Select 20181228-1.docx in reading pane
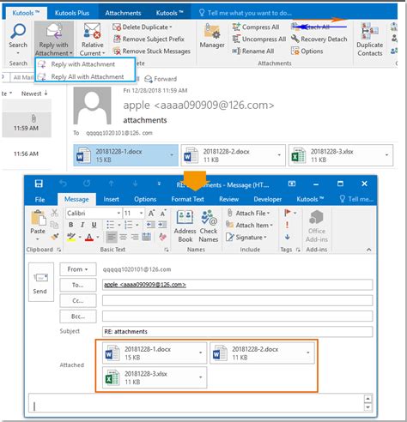This screenshot has width=407, height=422. 126,155
